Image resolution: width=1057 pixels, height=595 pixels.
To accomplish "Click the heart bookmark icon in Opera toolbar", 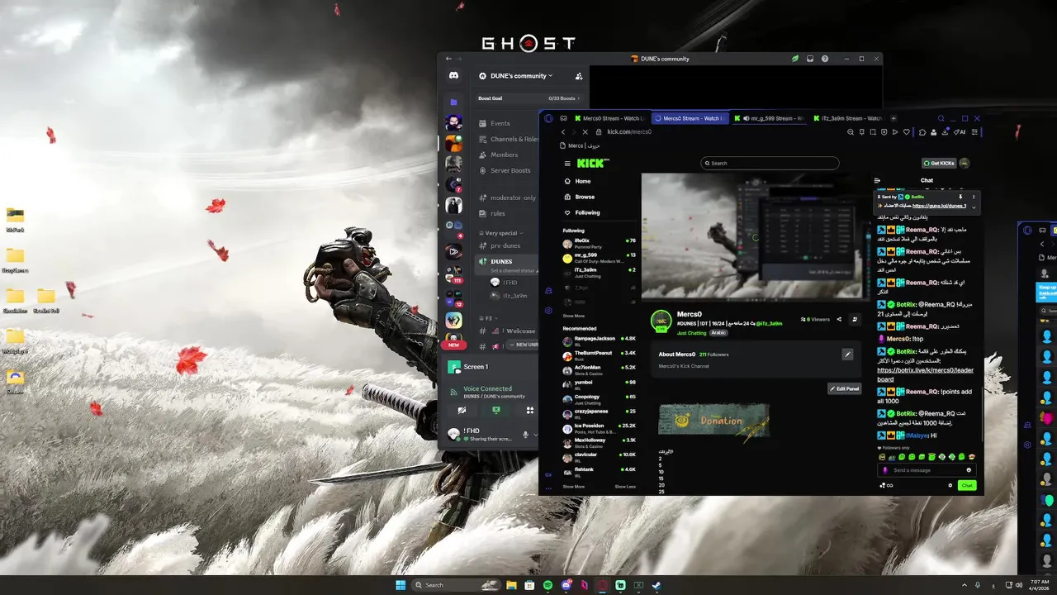I will 906,131.
